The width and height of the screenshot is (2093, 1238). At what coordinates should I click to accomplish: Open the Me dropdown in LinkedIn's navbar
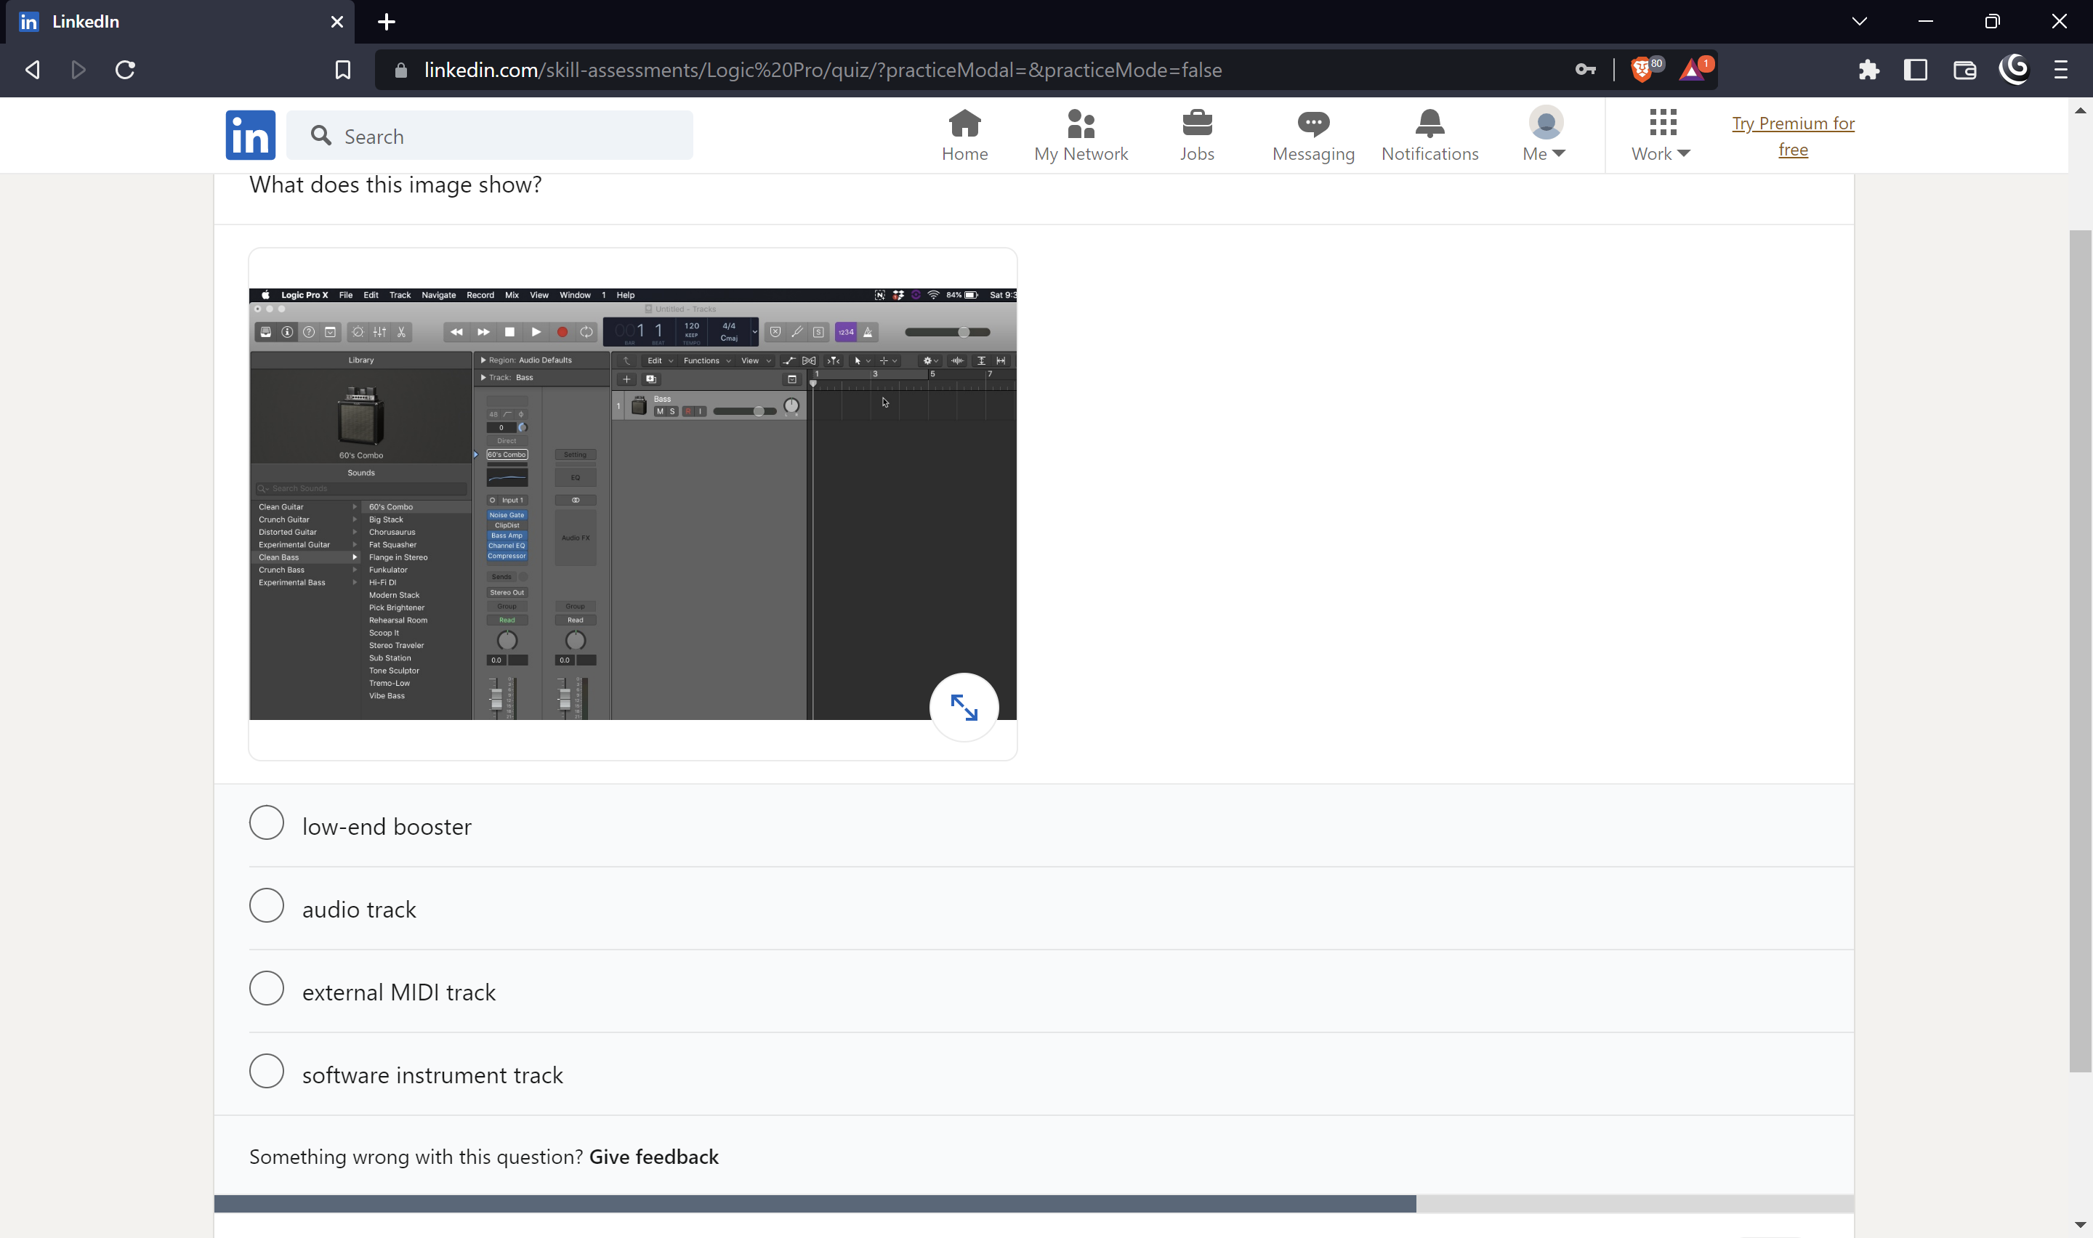1544,134
